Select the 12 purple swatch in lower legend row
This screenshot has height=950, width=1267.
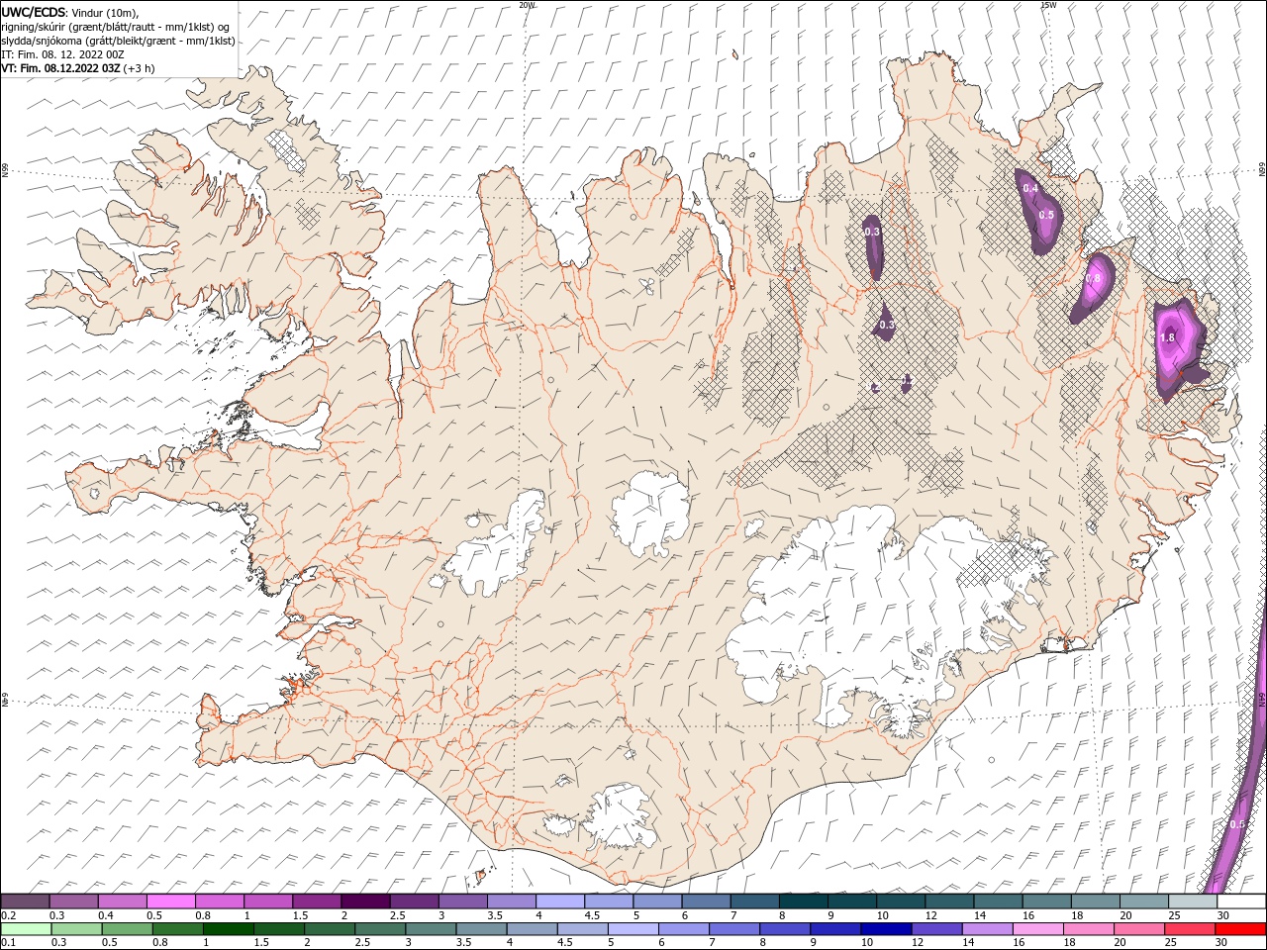click(935, 928)
